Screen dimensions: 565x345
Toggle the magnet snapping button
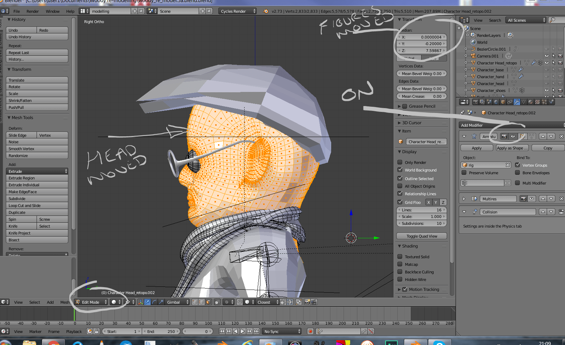coord(239,302)
